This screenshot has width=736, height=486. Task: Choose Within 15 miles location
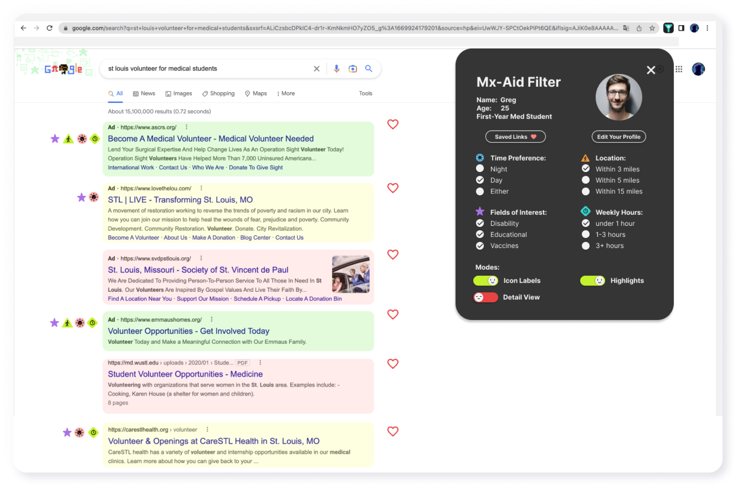586,191
